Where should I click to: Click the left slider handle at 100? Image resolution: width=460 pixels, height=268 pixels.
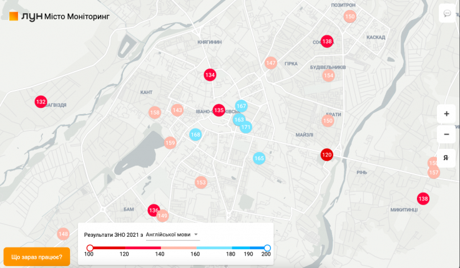pos(89,247)
